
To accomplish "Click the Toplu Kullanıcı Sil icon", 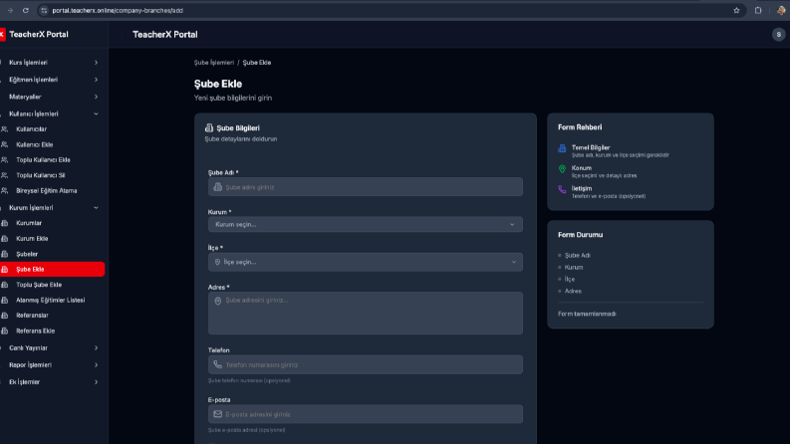I will click(5, 175).
